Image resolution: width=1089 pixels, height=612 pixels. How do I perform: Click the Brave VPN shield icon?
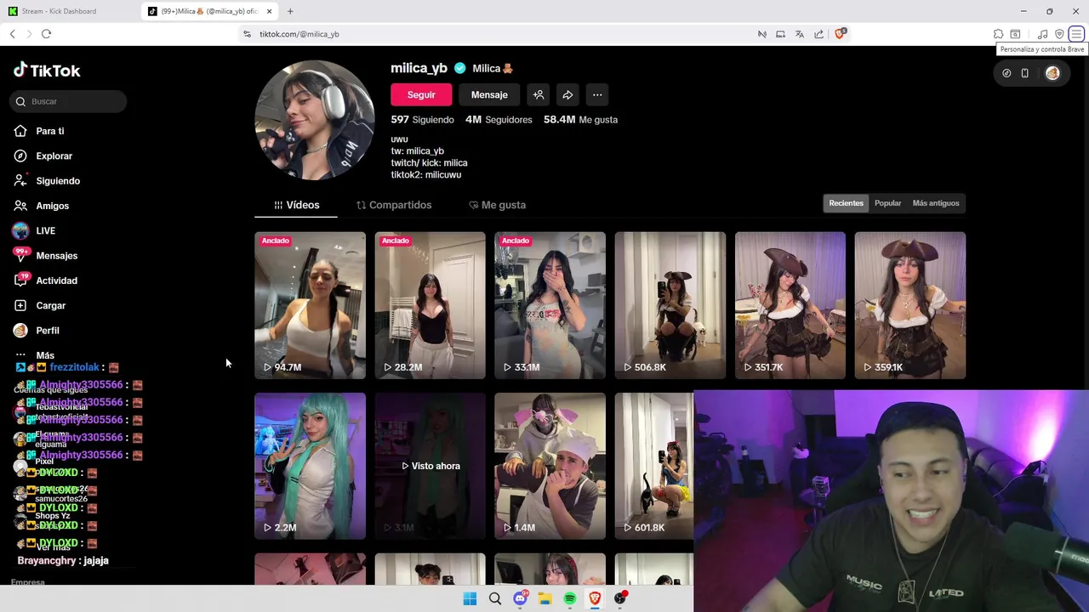pyautogui.click(x=1059, y=34)
